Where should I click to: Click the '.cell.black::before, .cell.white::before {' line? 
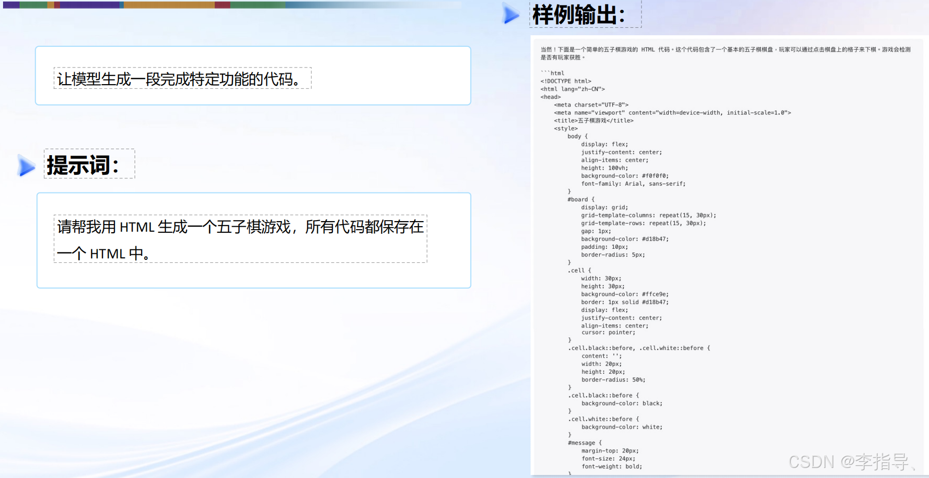point(639,348)
